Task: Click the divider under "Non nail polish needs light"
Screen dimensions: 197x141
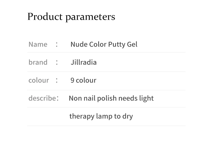Action: click(x=106, y=107)
